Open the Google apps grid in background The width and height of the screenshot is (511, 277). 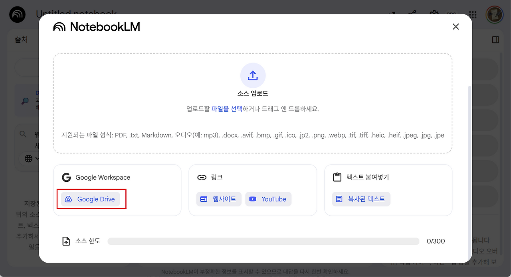tap(473, 15)
